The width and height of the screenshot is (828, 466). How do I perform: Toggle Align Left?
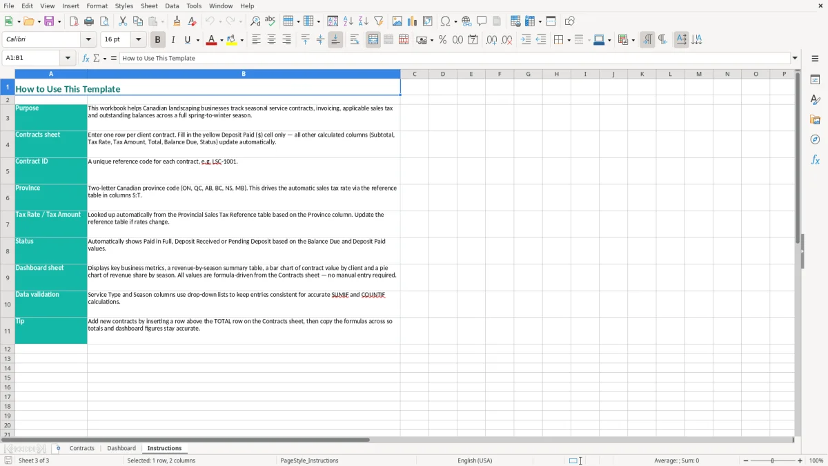tap(256, 40)
